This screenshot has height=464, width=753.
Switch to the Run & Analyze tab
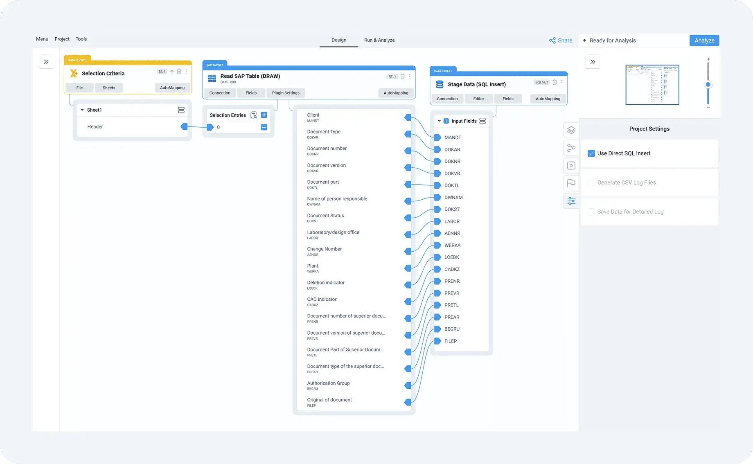point(379,40)
